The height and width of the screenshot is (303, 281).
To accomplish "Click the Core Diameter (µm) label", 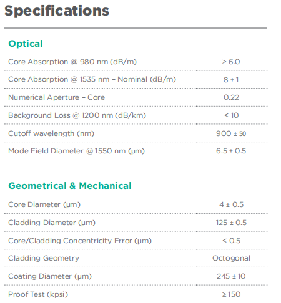I will (x=44, y=204).
